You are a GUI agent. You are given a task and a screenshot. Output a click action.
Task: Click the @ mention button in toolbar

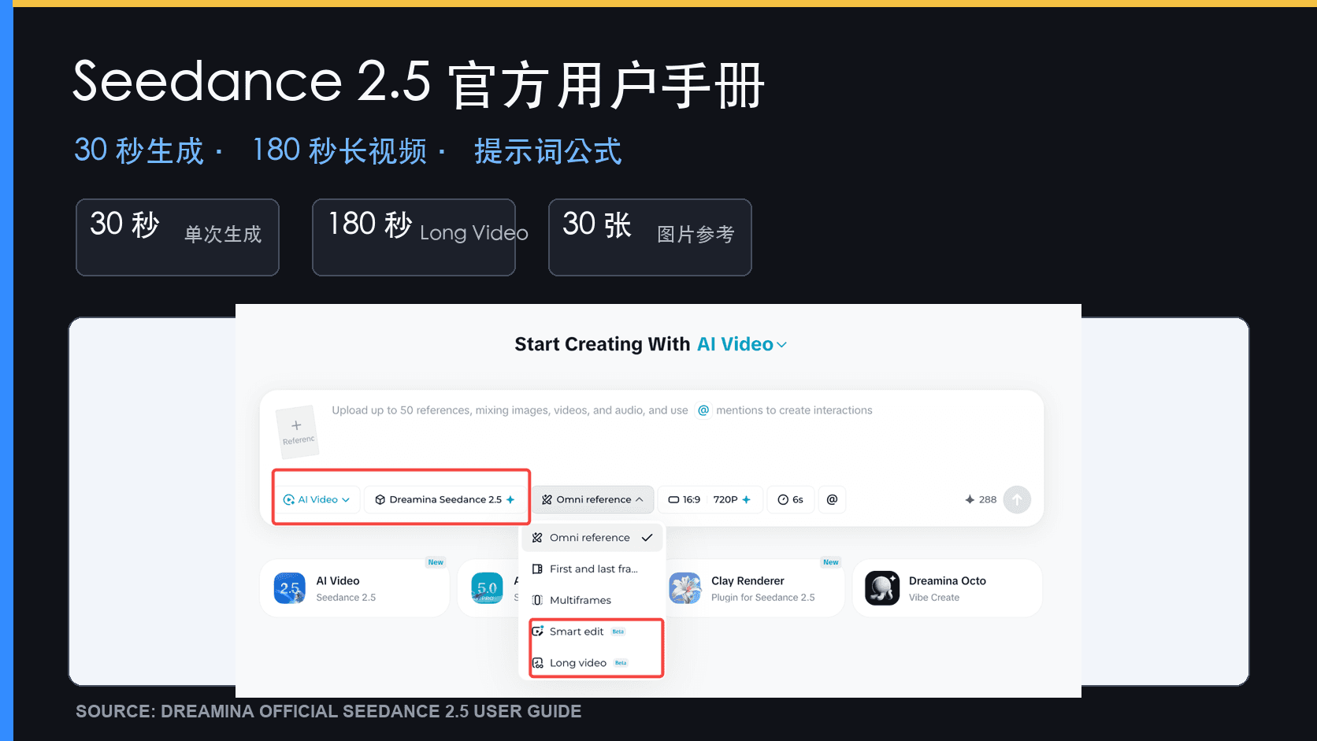(832, 499)
